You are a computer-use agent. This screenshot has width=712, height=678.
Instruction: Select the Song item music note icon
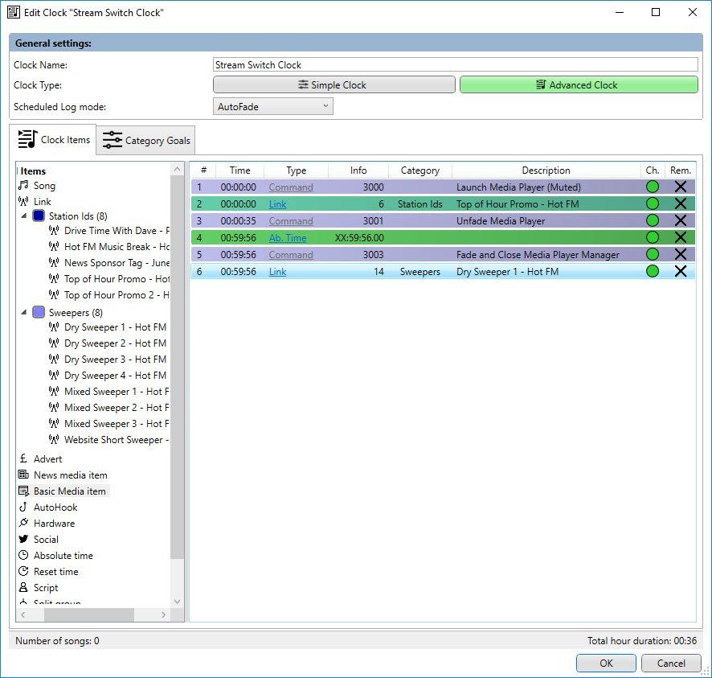tap(23, 186)
